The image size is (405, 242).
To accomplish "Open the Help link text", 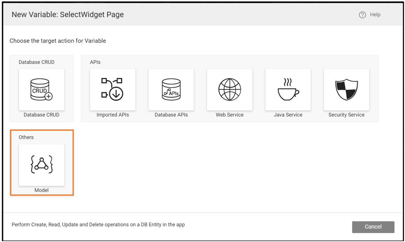I will tap(375, 15).
